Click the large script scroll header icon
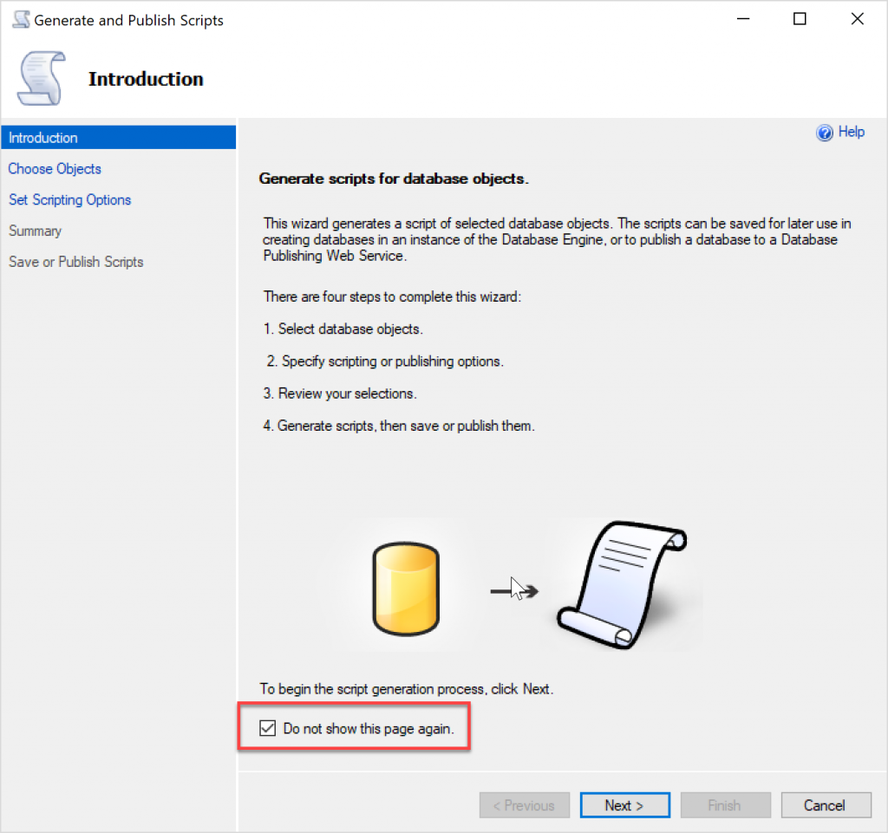888x833 pixels. [42, 79]
